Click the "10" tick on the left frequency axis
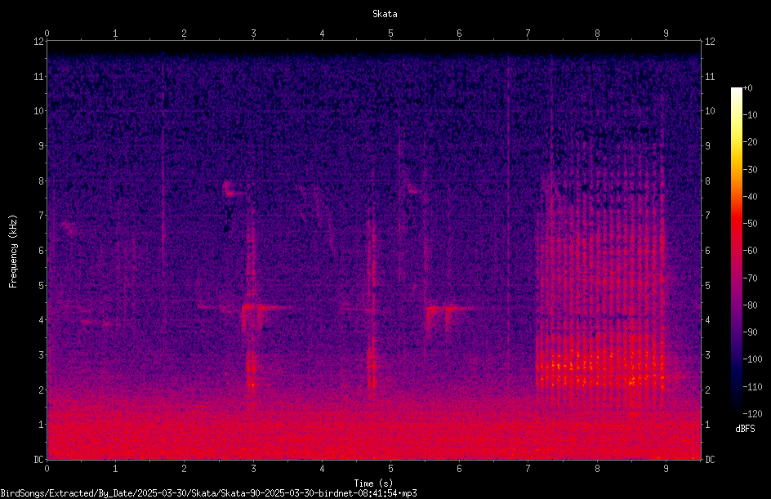The height and width of the screenshot is (499, 771). pyautogui.click(x=38, y=111)
